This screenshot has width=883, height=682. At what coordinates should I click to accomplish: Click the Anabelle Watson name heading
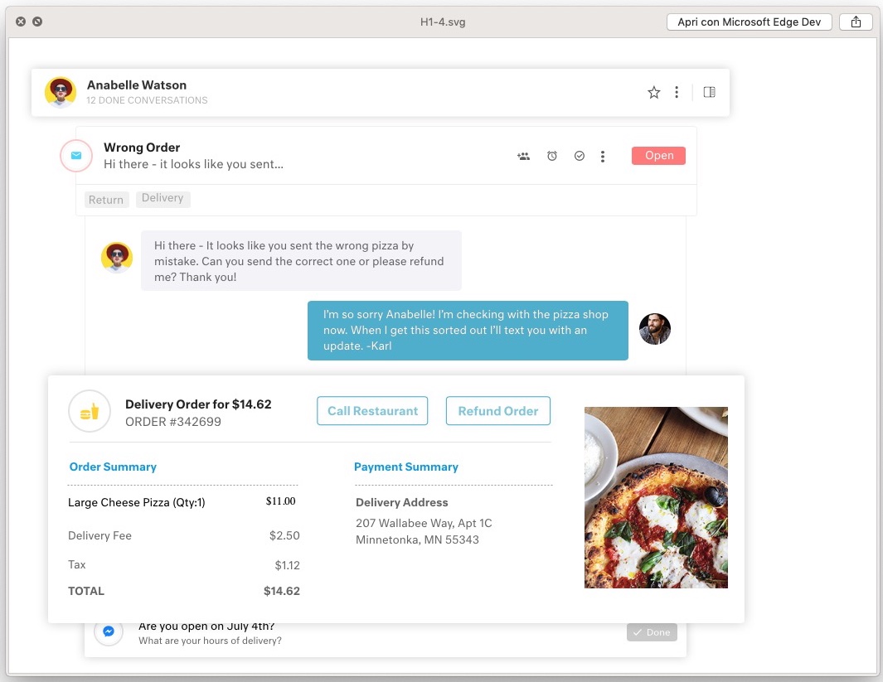click(136, 85)
